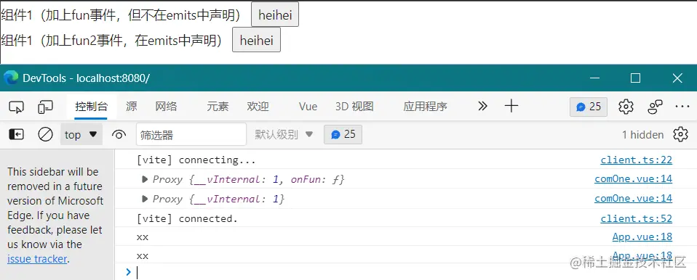Click the 25 issues badge in tab bar
Viewport: 697px width, 280px height.
589,107
